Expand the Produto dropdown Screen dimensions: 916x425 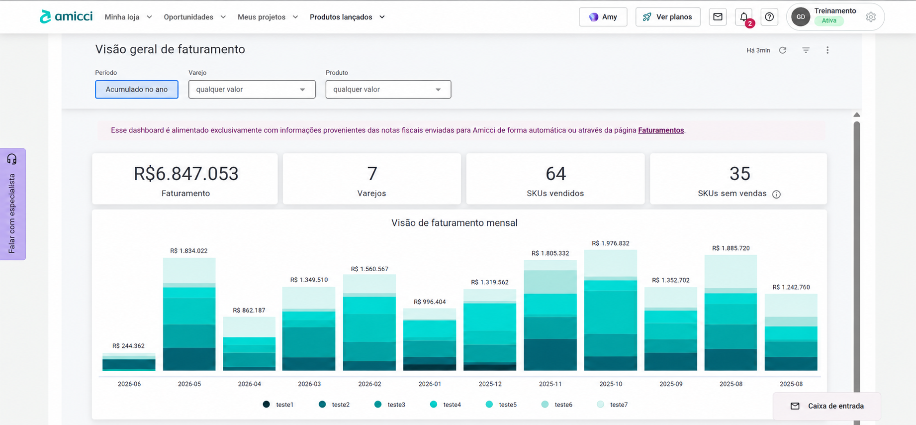[x=388, y=90]
